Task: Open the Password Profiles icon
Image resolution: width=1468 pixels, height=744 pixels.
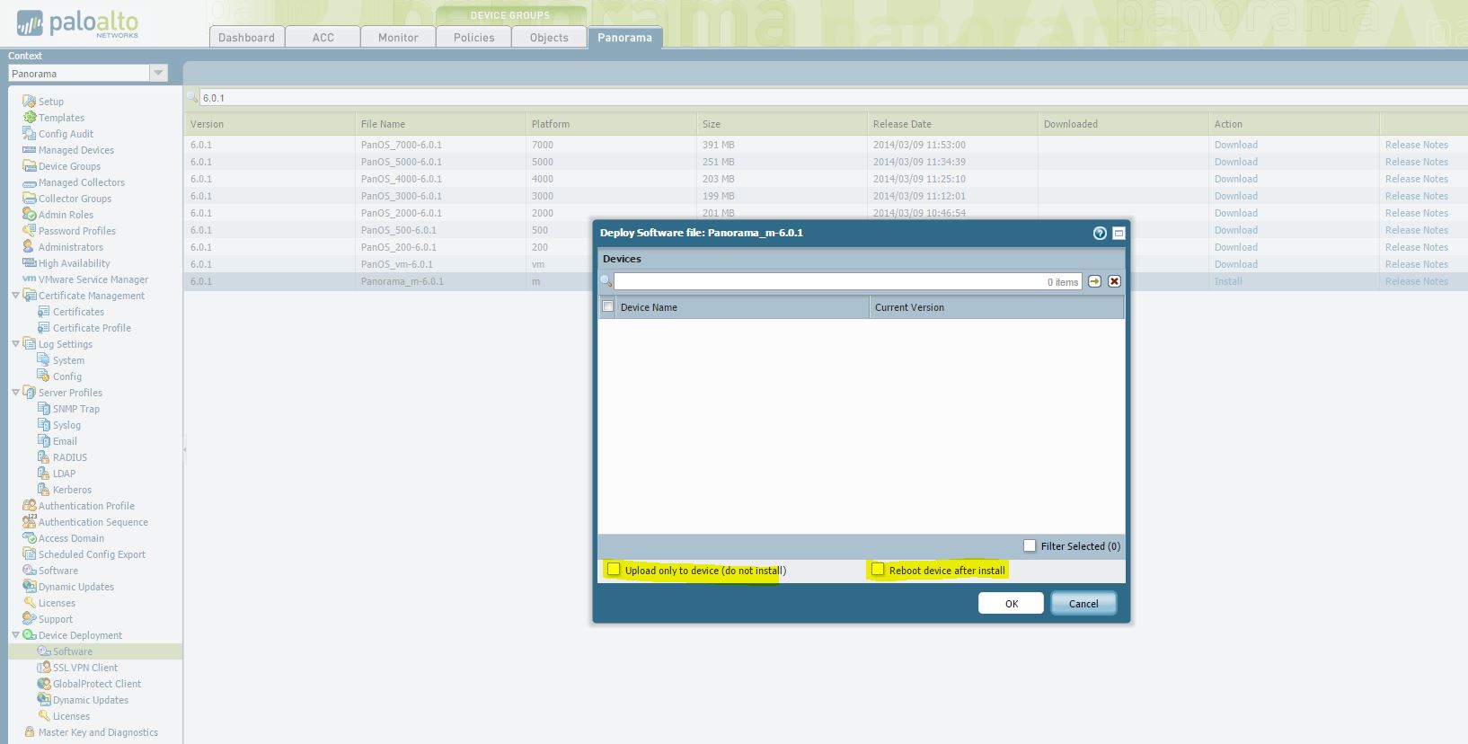Action: pyautogui.click(x=29, y=231)
